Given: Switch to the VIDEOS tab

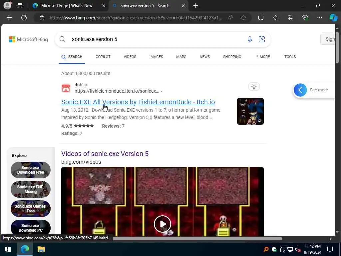Looking at the screenshot, I should tap(130, 57).
